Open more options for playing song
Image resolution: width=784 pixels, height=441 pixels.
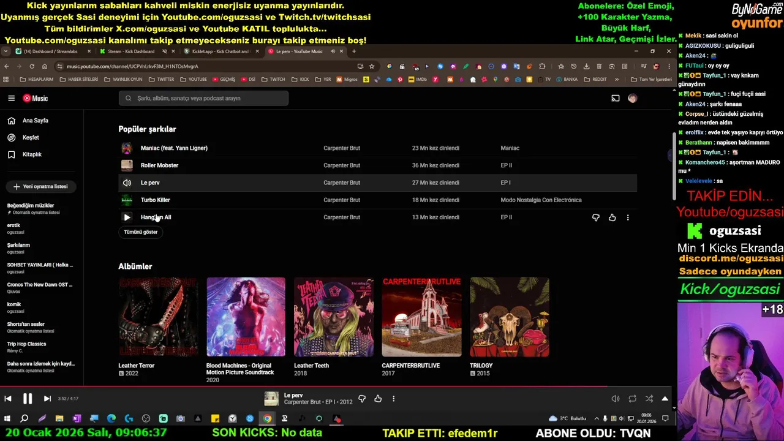pos(393,399)
